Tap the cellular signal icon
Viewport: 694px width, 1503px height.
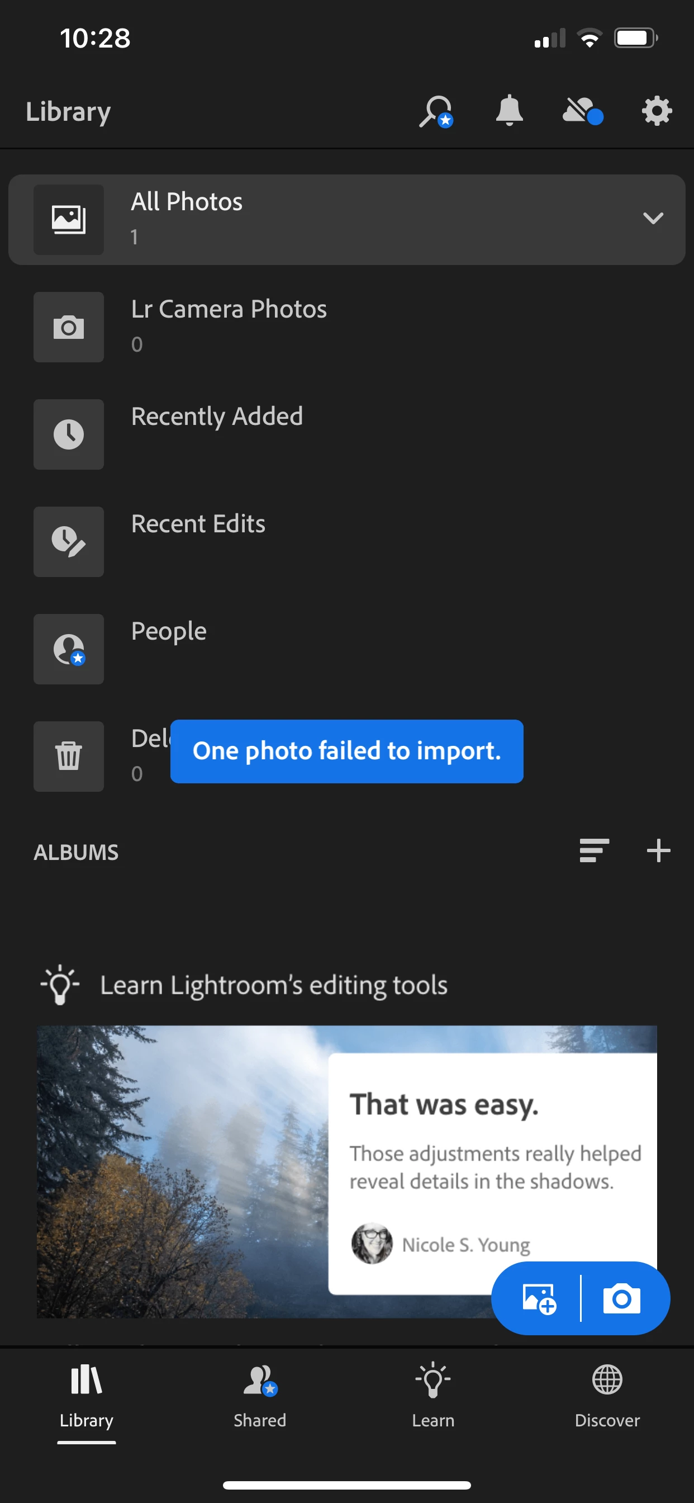[550, 39]
